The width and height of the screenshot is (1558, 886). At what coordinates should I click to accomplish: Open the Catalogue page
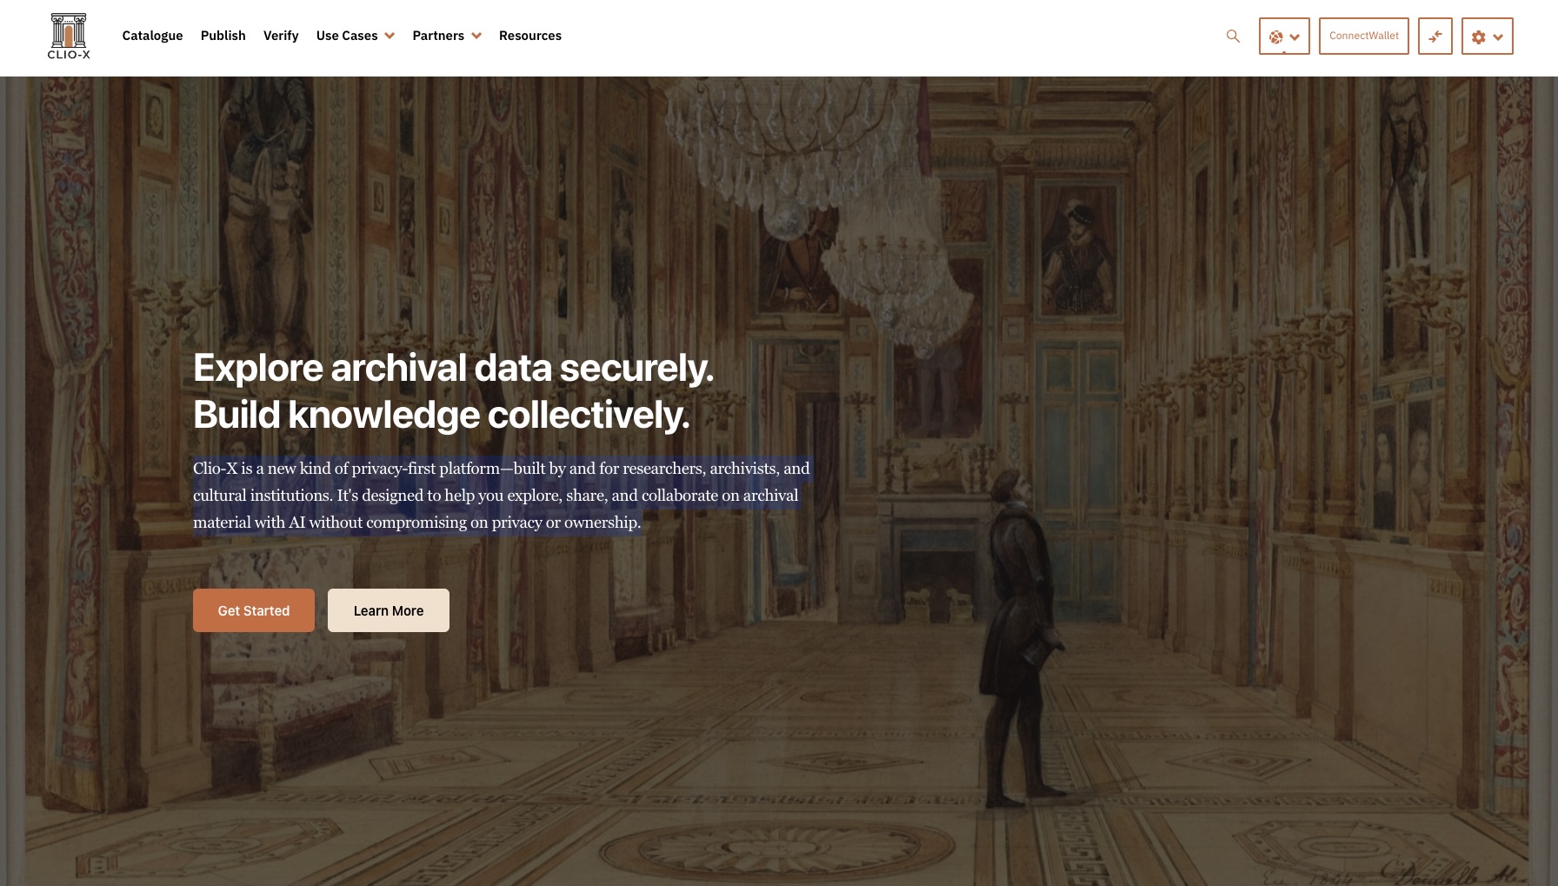pos(152,36)
